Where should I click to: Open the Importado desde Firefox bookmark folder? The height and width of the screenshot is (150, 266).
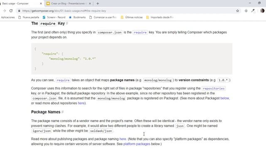coord(160,17)
